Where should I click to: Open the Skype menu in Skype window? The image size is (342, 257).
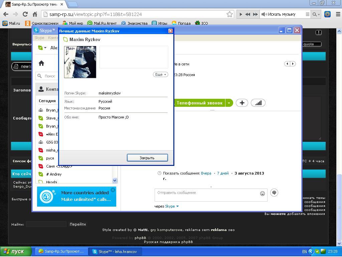(39, 38)
